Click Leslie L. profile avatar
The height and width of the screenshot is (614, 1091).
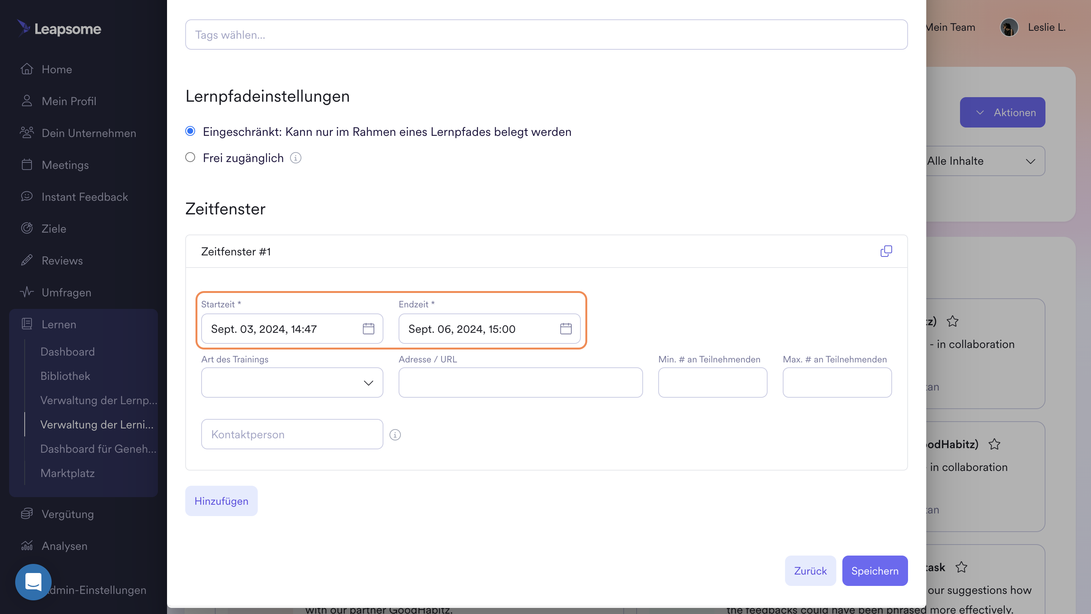[x=1009, y=28]
